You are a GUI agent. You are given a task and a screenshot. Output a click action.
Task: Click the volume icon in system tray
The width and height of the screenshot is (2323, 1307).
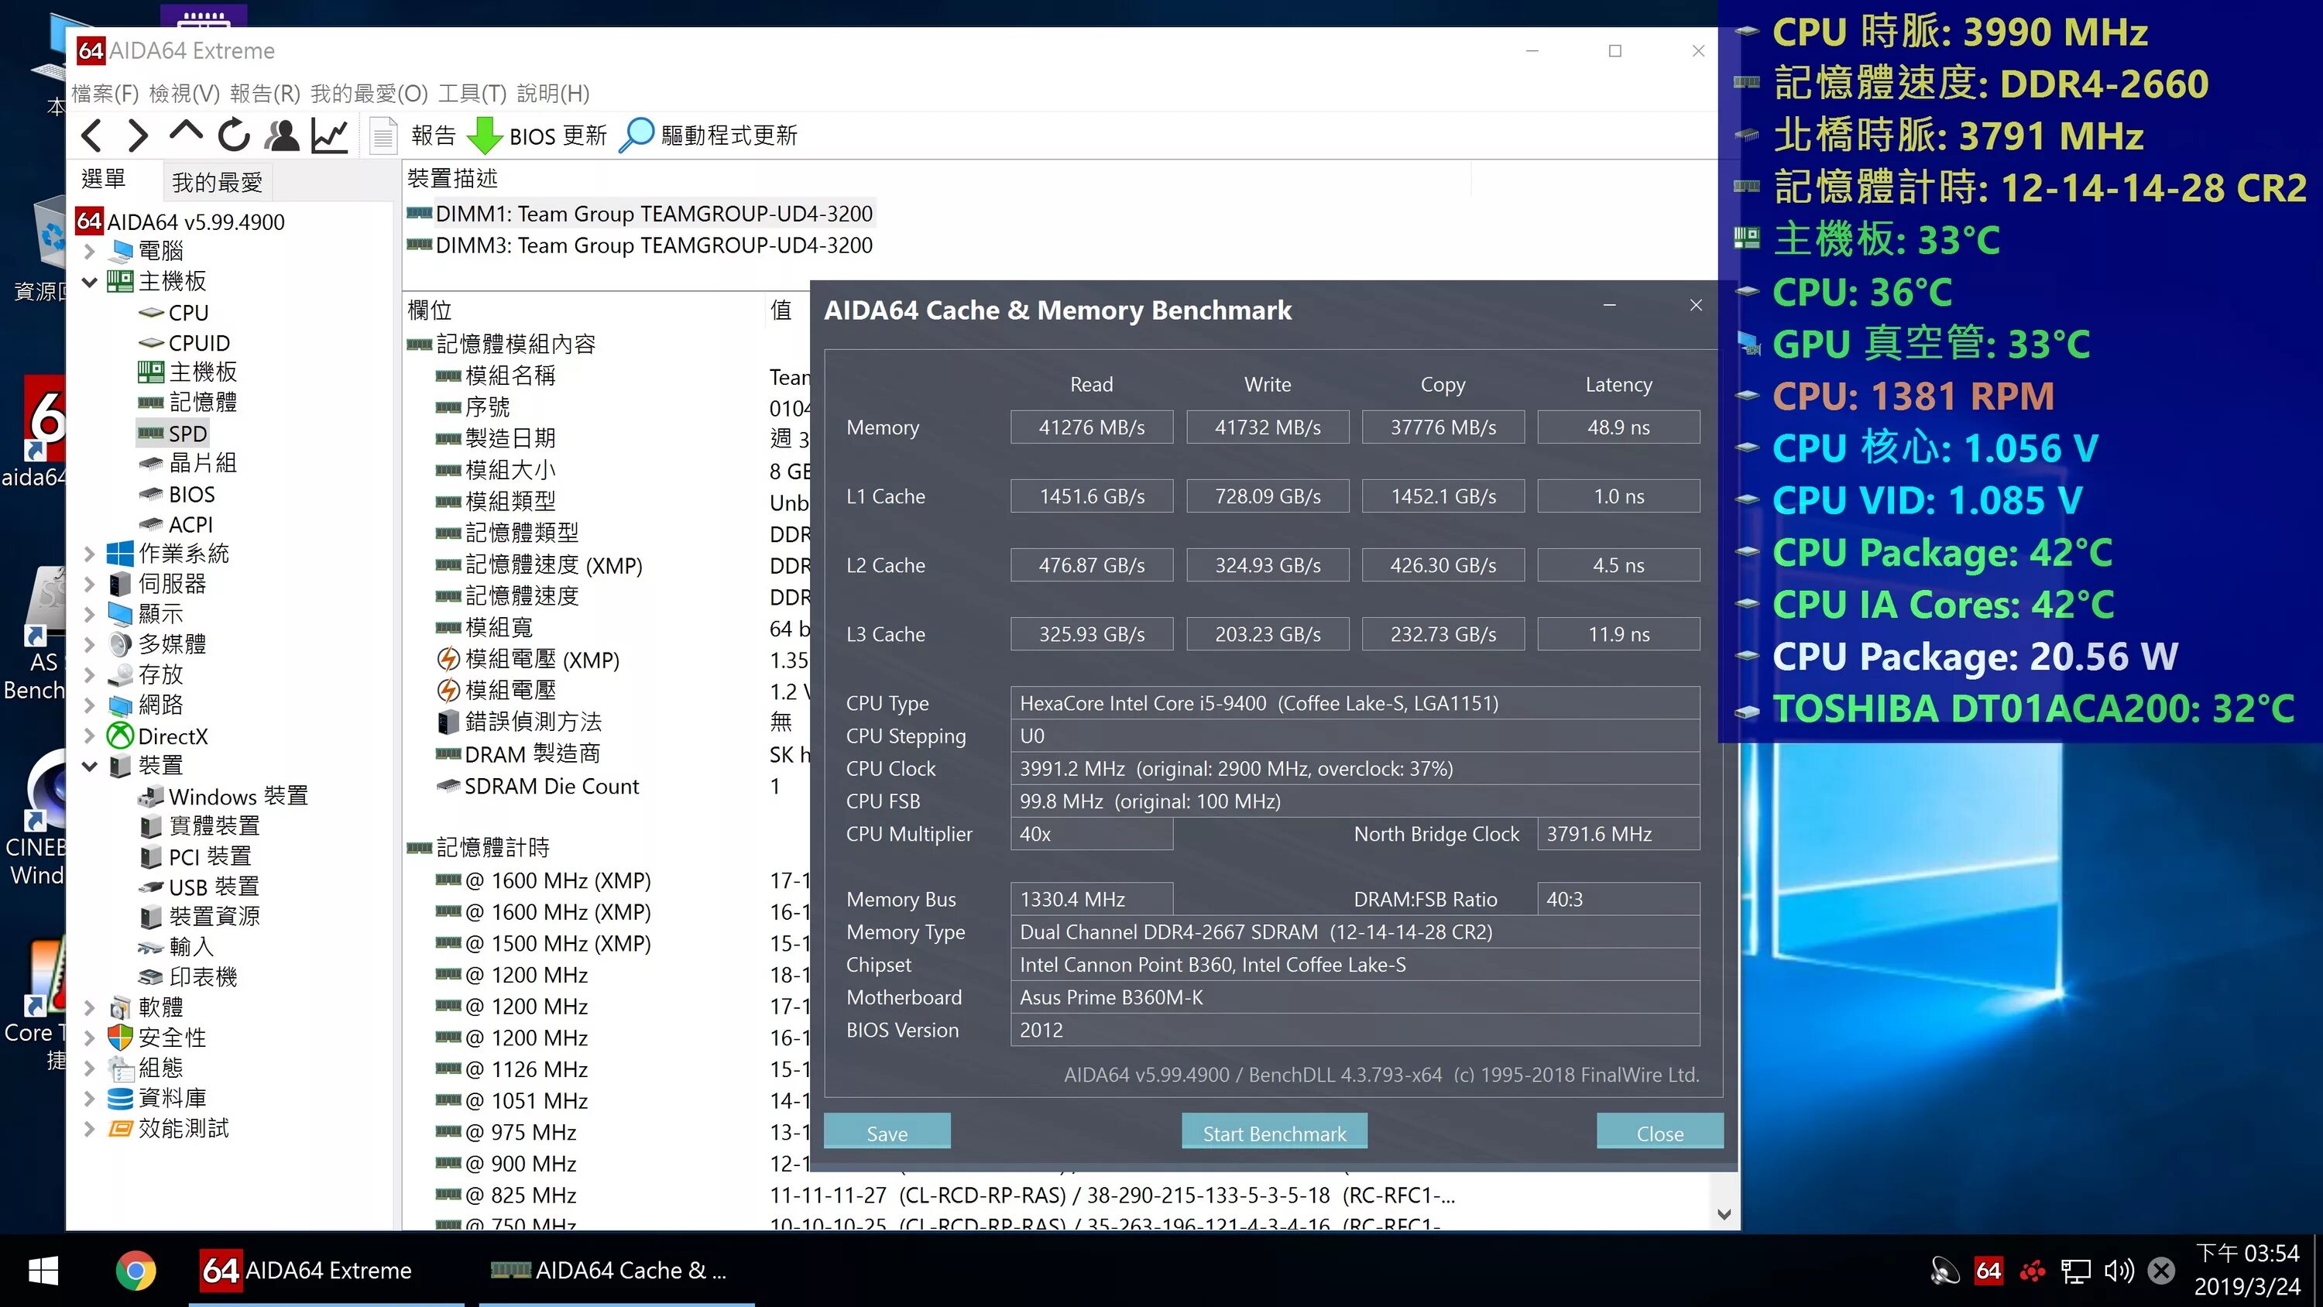(x=2119, y=1271)
